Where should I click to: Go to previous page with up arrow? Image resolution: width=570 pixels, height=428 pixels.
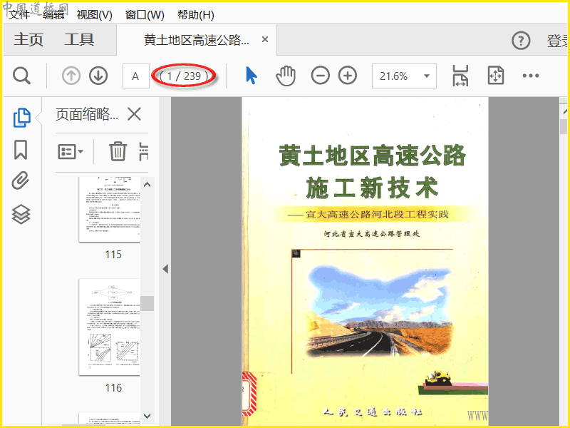(x=71, y=76)
